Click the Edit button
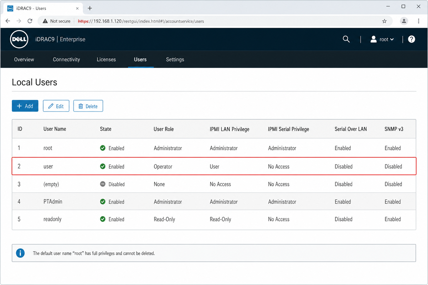 [x=56, y=106]
